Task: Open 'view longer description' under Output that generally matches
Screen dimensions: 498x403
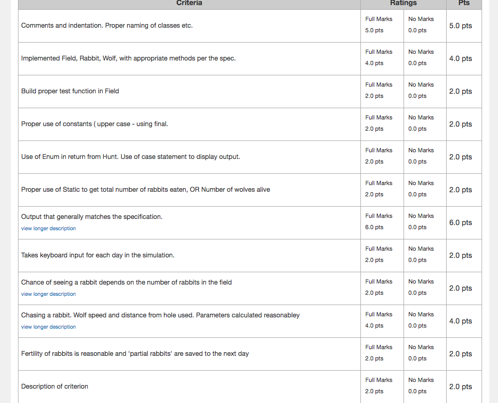Action: click(48, 228)
